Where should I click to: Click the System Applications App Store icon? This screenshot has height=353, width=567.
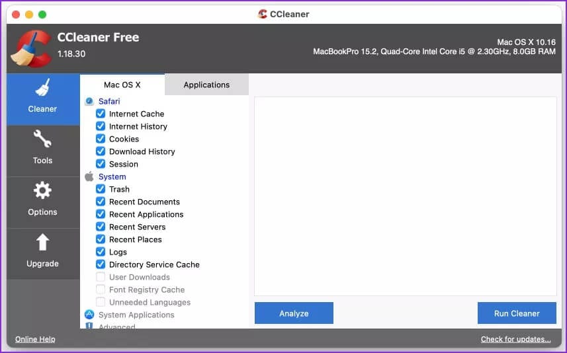tap(89, 315)
